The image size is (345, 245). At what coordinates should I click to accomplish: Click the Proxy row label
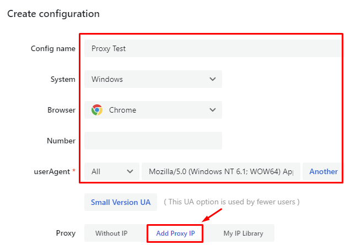click(66, 233)
